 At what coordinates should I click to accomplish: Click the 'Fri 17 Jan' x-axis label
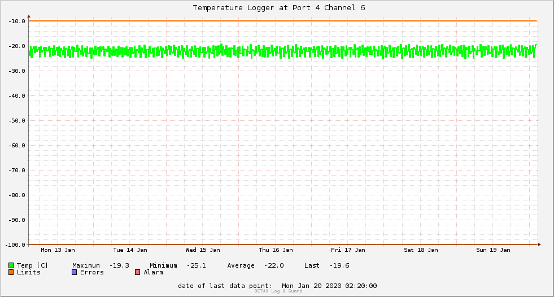348,250
